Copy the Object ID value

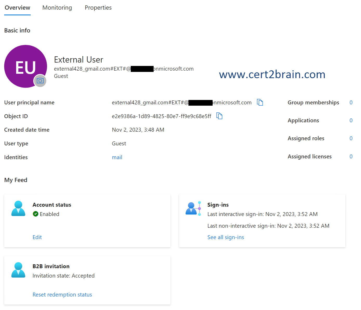coord(219,116)
